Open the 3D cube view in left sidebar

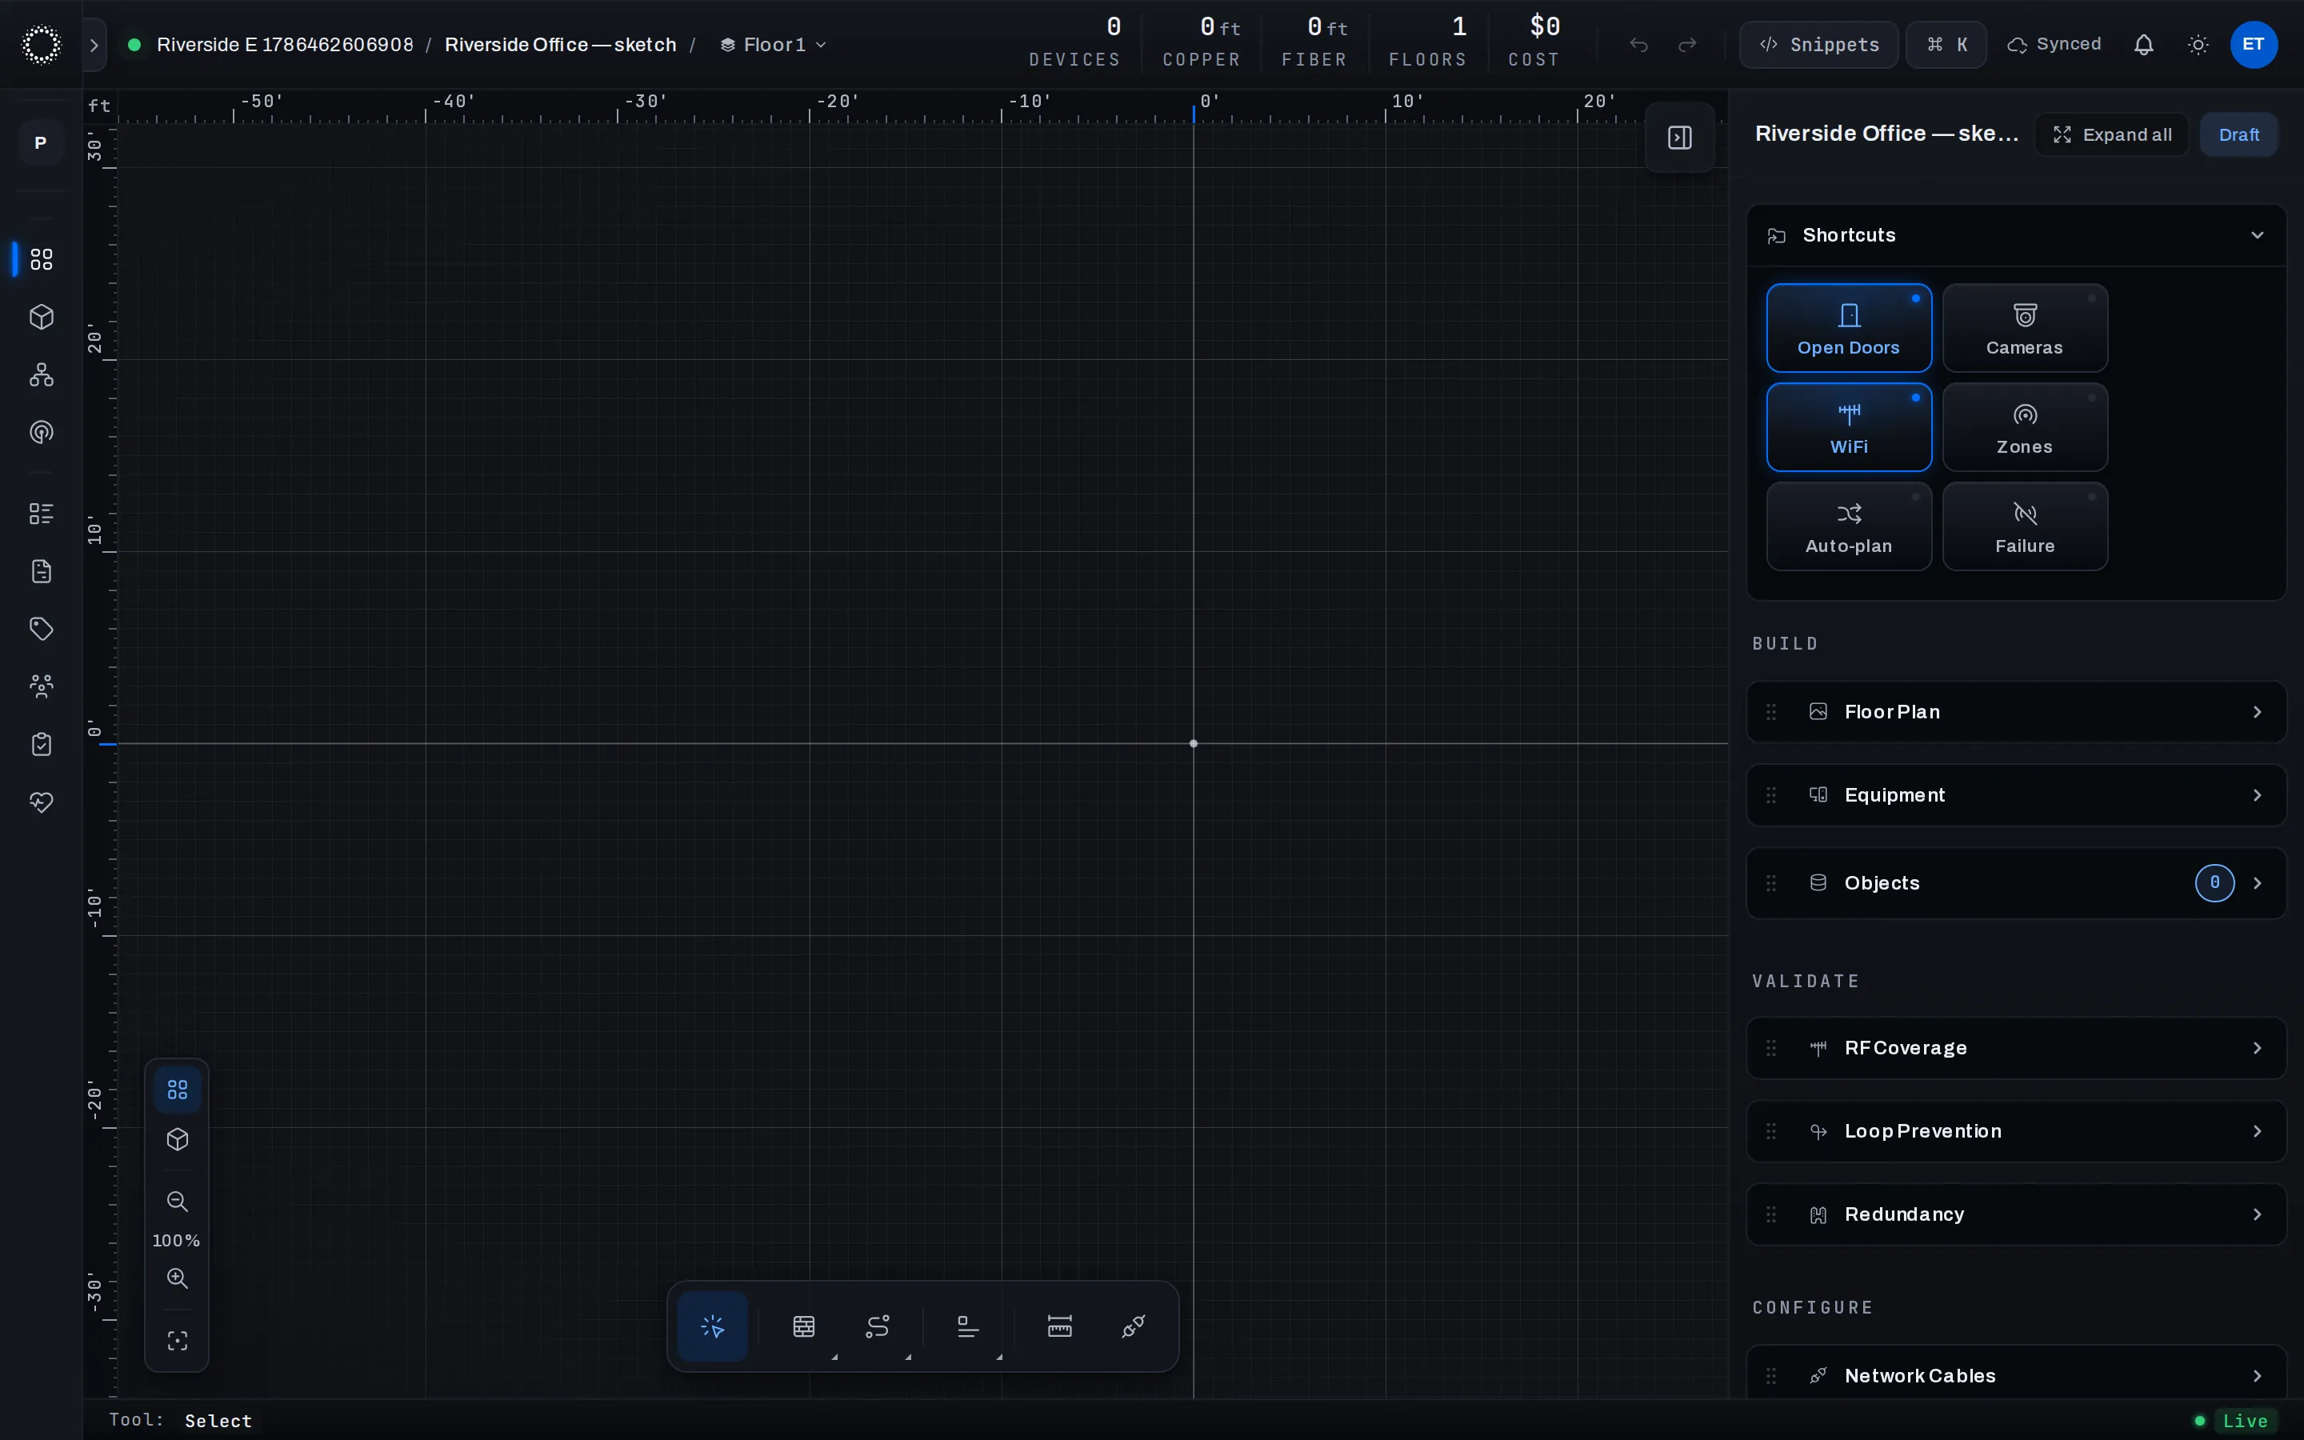click(x=41, y=317)
